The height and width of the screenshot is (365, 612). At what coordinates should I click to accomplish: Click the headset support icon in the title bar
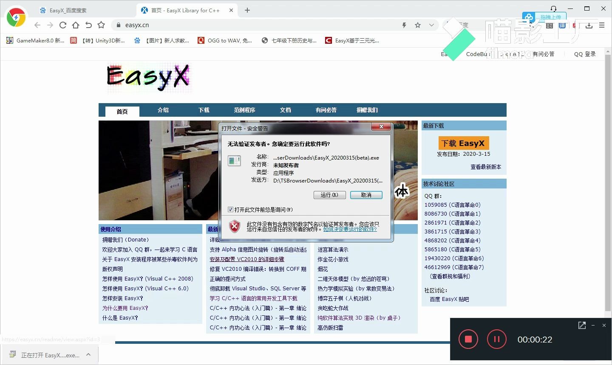(x=553, y=8)
